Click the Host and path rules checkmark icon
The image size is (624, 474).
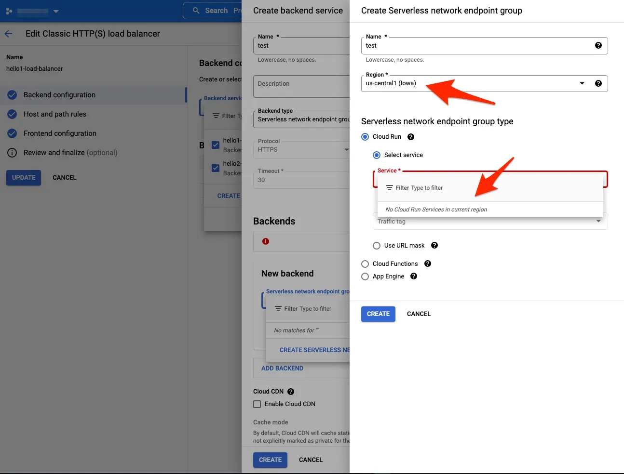point(12,114)
